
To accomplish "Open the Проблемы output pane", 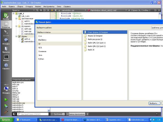I will (58, 114).
